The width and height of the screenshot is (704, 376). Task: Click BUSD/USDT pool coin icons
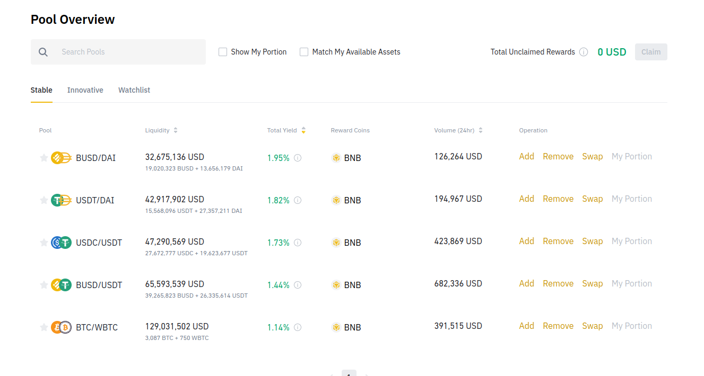61,285
